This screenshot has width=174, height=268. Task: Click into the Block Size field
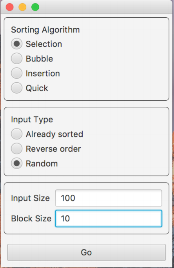[109, 219]
